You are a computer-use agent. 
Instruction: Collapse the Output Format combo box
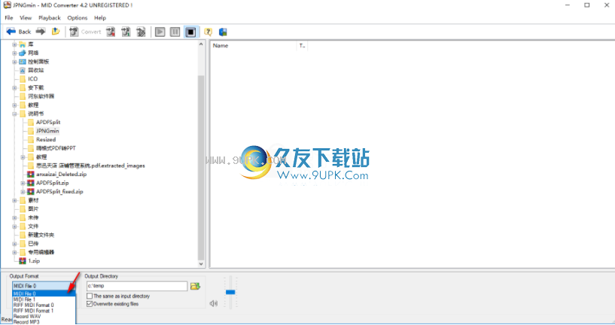click(44, 286)
